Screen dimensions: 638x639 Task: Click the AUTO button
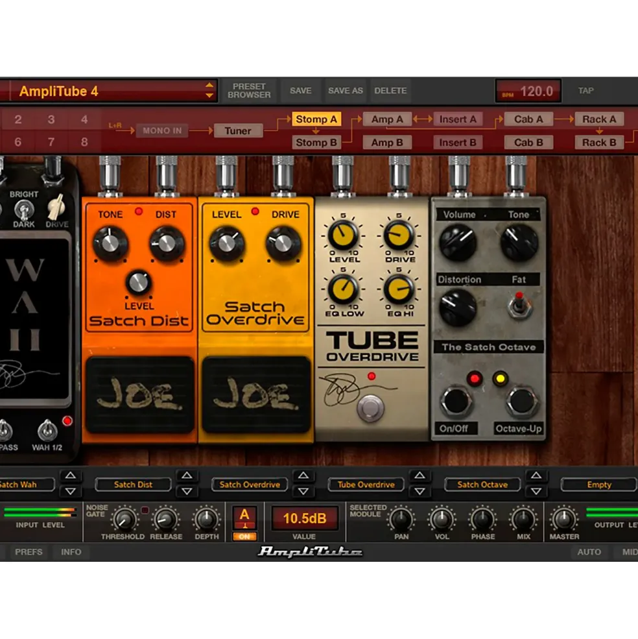click(589, 552)
